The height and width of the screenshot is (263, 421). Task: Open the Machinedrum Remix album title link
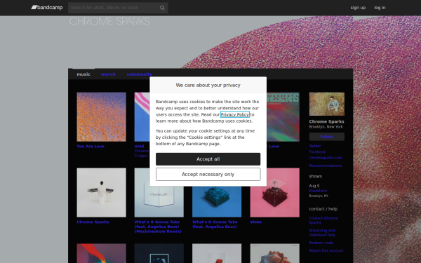click(158, 227)
